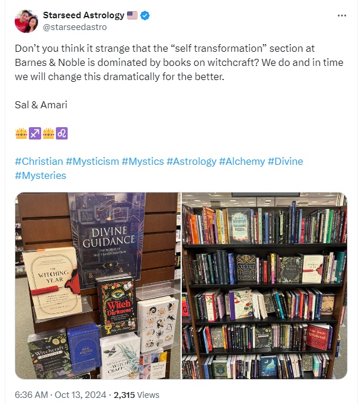The width and height of the screenshot is (360, 405).
Task: Open the #Mysteries hashtag
Action: click(41, 175)
